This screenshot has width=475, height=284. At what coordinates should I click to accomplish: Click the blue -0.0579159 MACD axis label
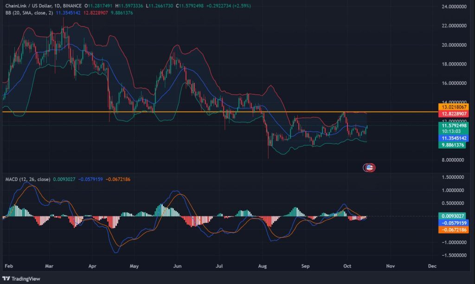453,222
